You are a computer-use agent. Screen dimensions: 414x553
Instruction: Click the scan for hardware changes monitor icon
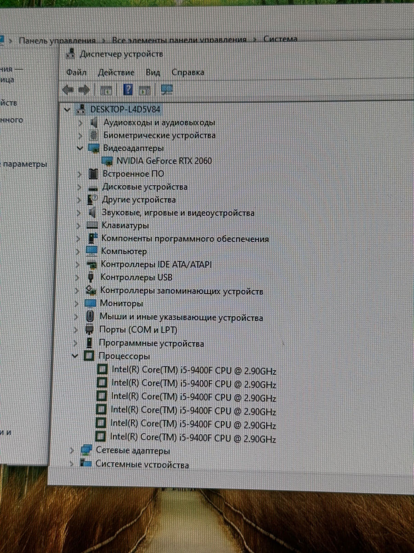tap(167, 90)
